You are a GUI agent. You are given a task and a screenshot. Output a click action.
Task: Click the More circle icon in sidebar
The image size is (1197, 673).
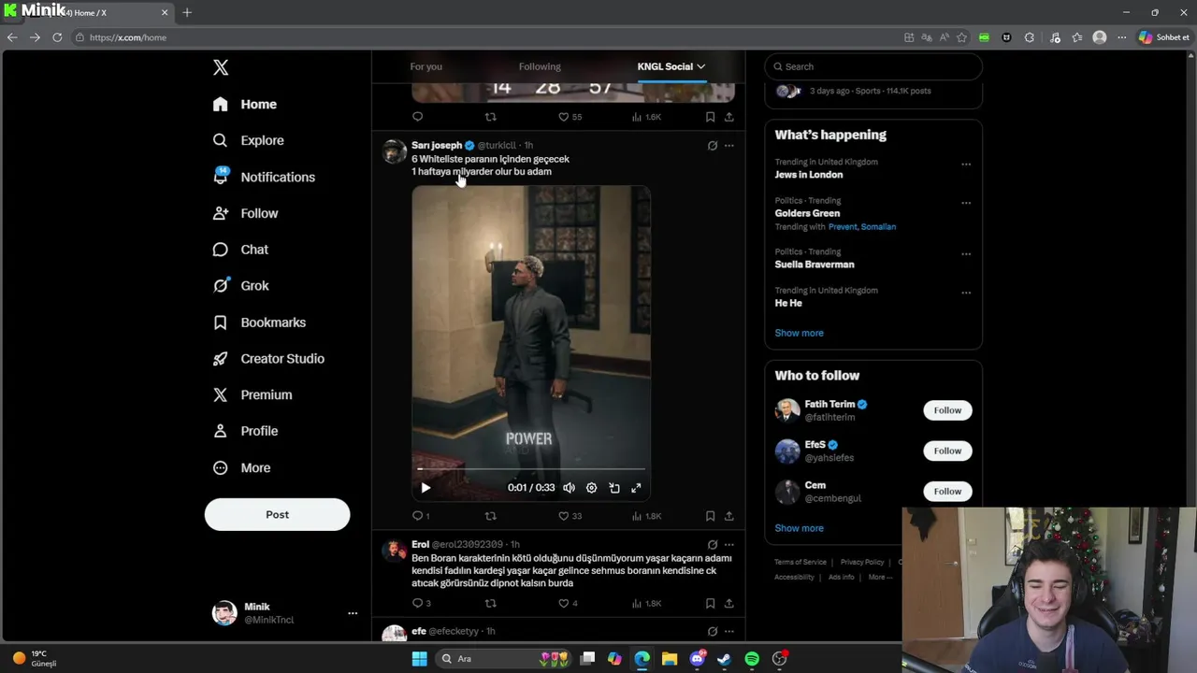coord(221,467)
